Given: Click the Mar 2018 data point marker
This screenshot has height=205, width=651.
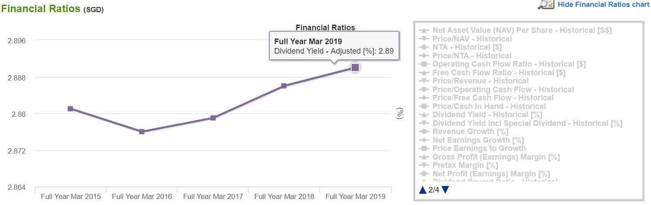Looking at the screenshot, I should [284, 86].
